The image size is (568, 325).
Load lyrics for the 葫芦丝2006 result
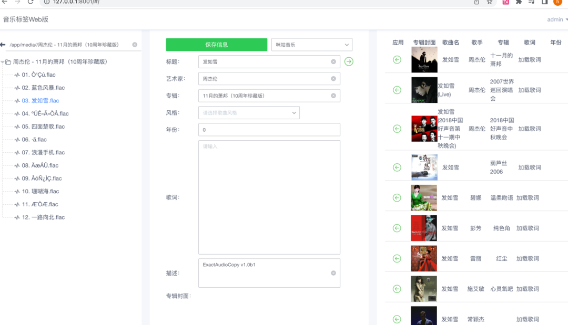point(529,167)
